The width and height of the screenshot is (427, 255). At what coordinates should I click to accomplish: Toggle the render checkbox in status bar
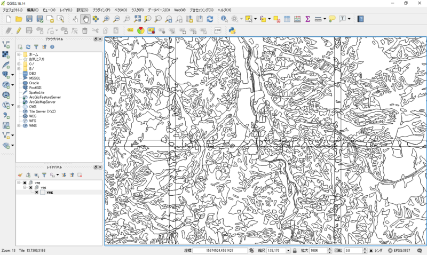371,251
